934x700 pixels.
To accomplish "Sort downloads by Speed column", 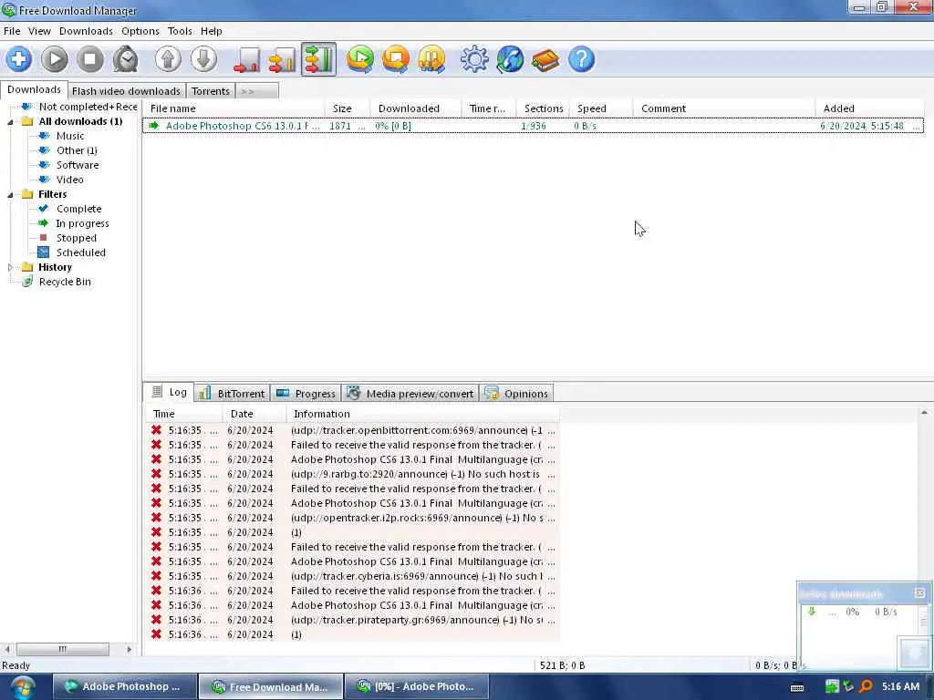I will pos(601,108).
